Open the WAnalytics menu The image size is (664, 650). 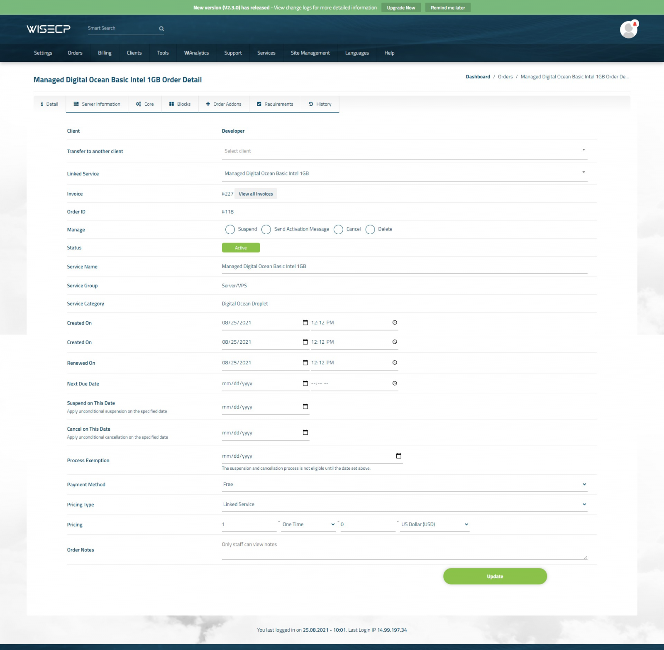tap(196, 53)
